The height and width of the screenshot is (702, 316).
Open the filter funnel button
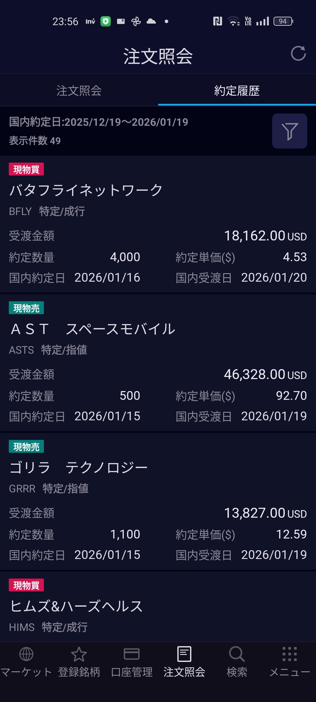click(289, 131)
